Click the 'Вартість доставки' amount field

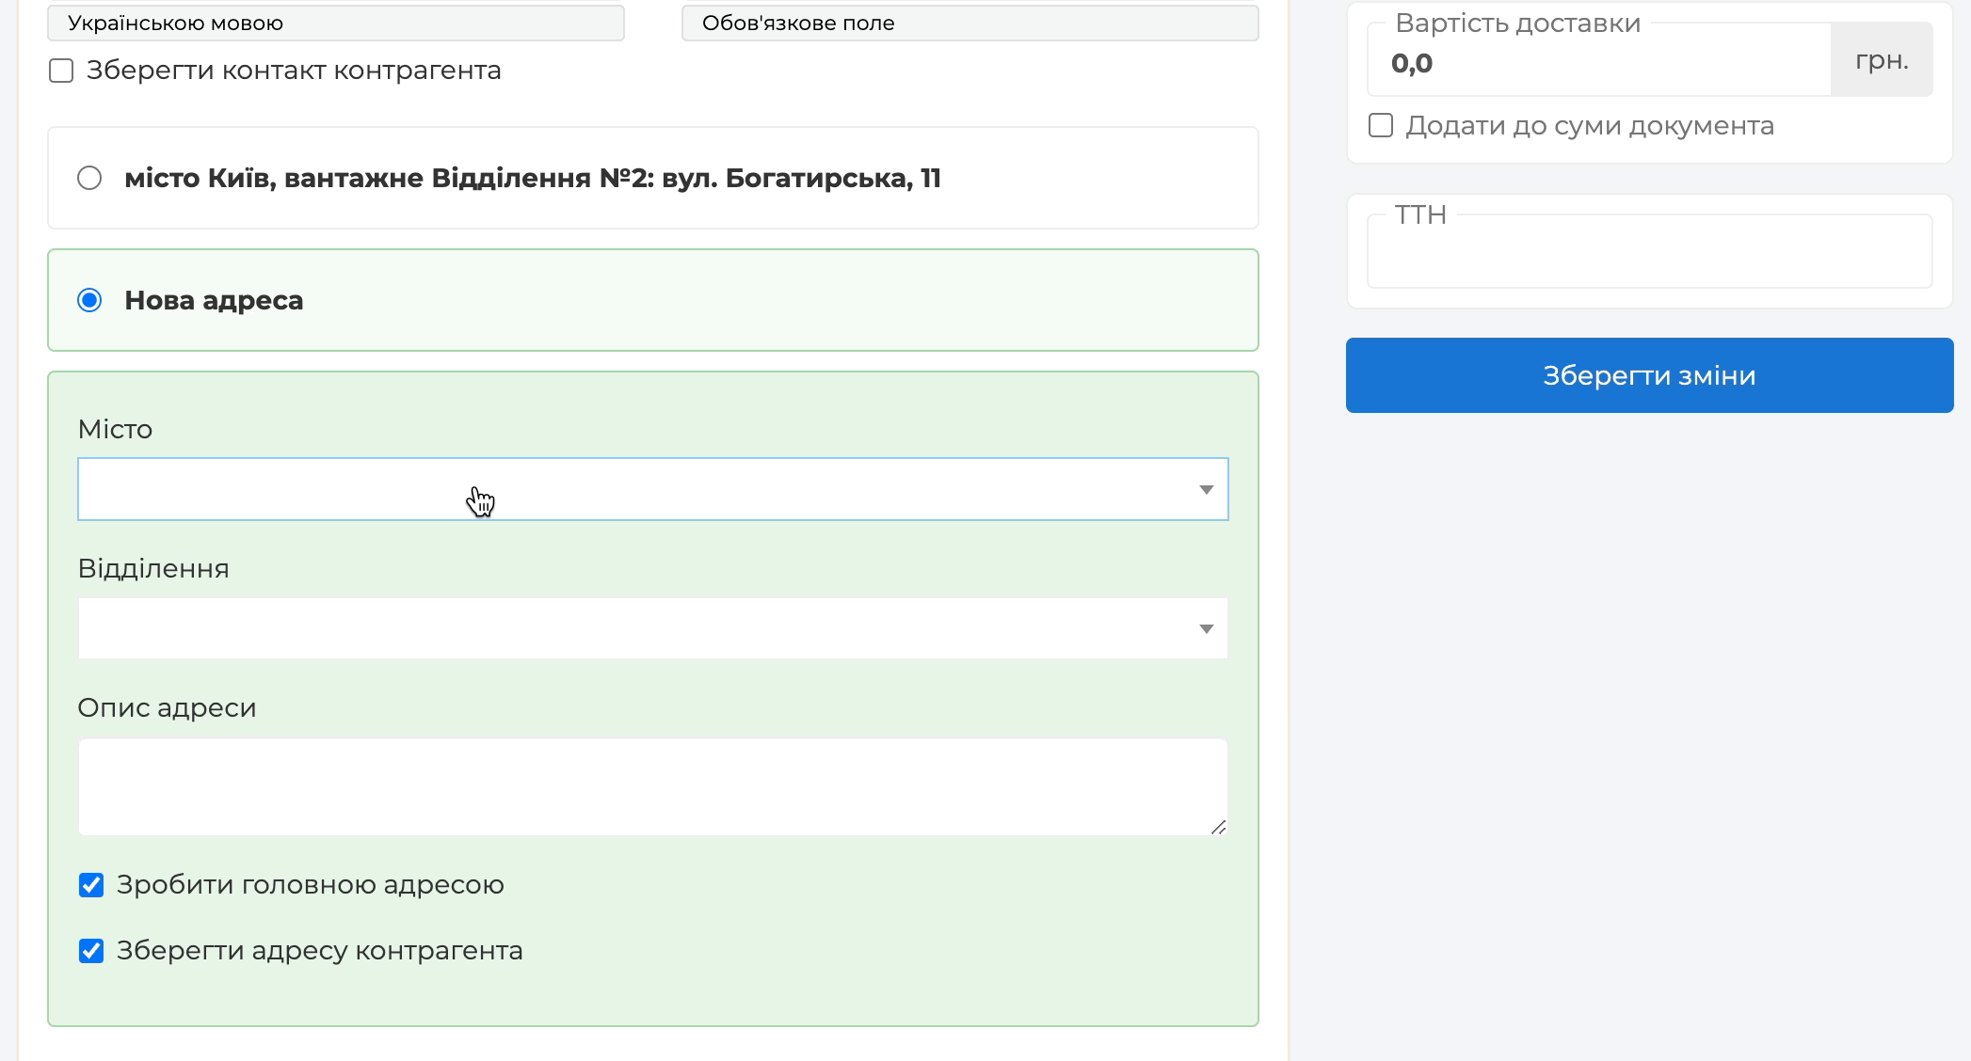(1599, 63)
